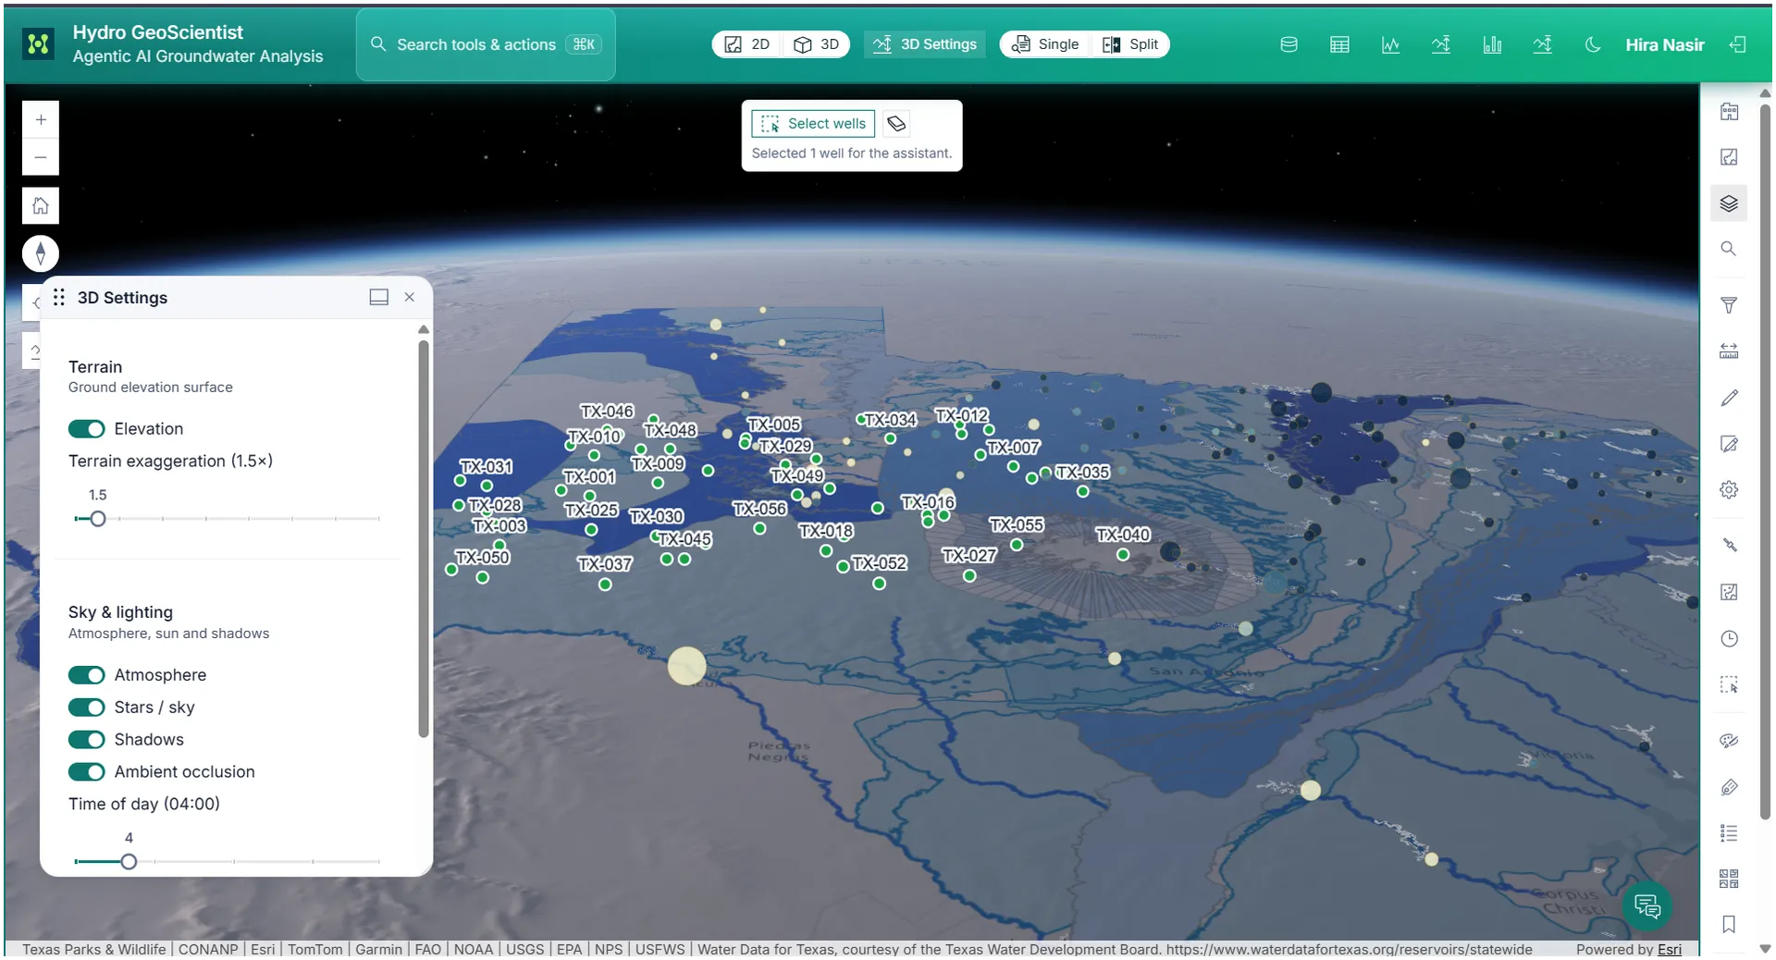The width and height of the screenshot is (1776, 960).
Task: Select the pencil sketch tool in right sidebar
Action: pos(1729,398)
